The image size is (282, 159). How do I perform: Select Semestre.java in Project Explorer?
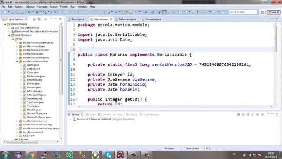click(x=34, y=98)
